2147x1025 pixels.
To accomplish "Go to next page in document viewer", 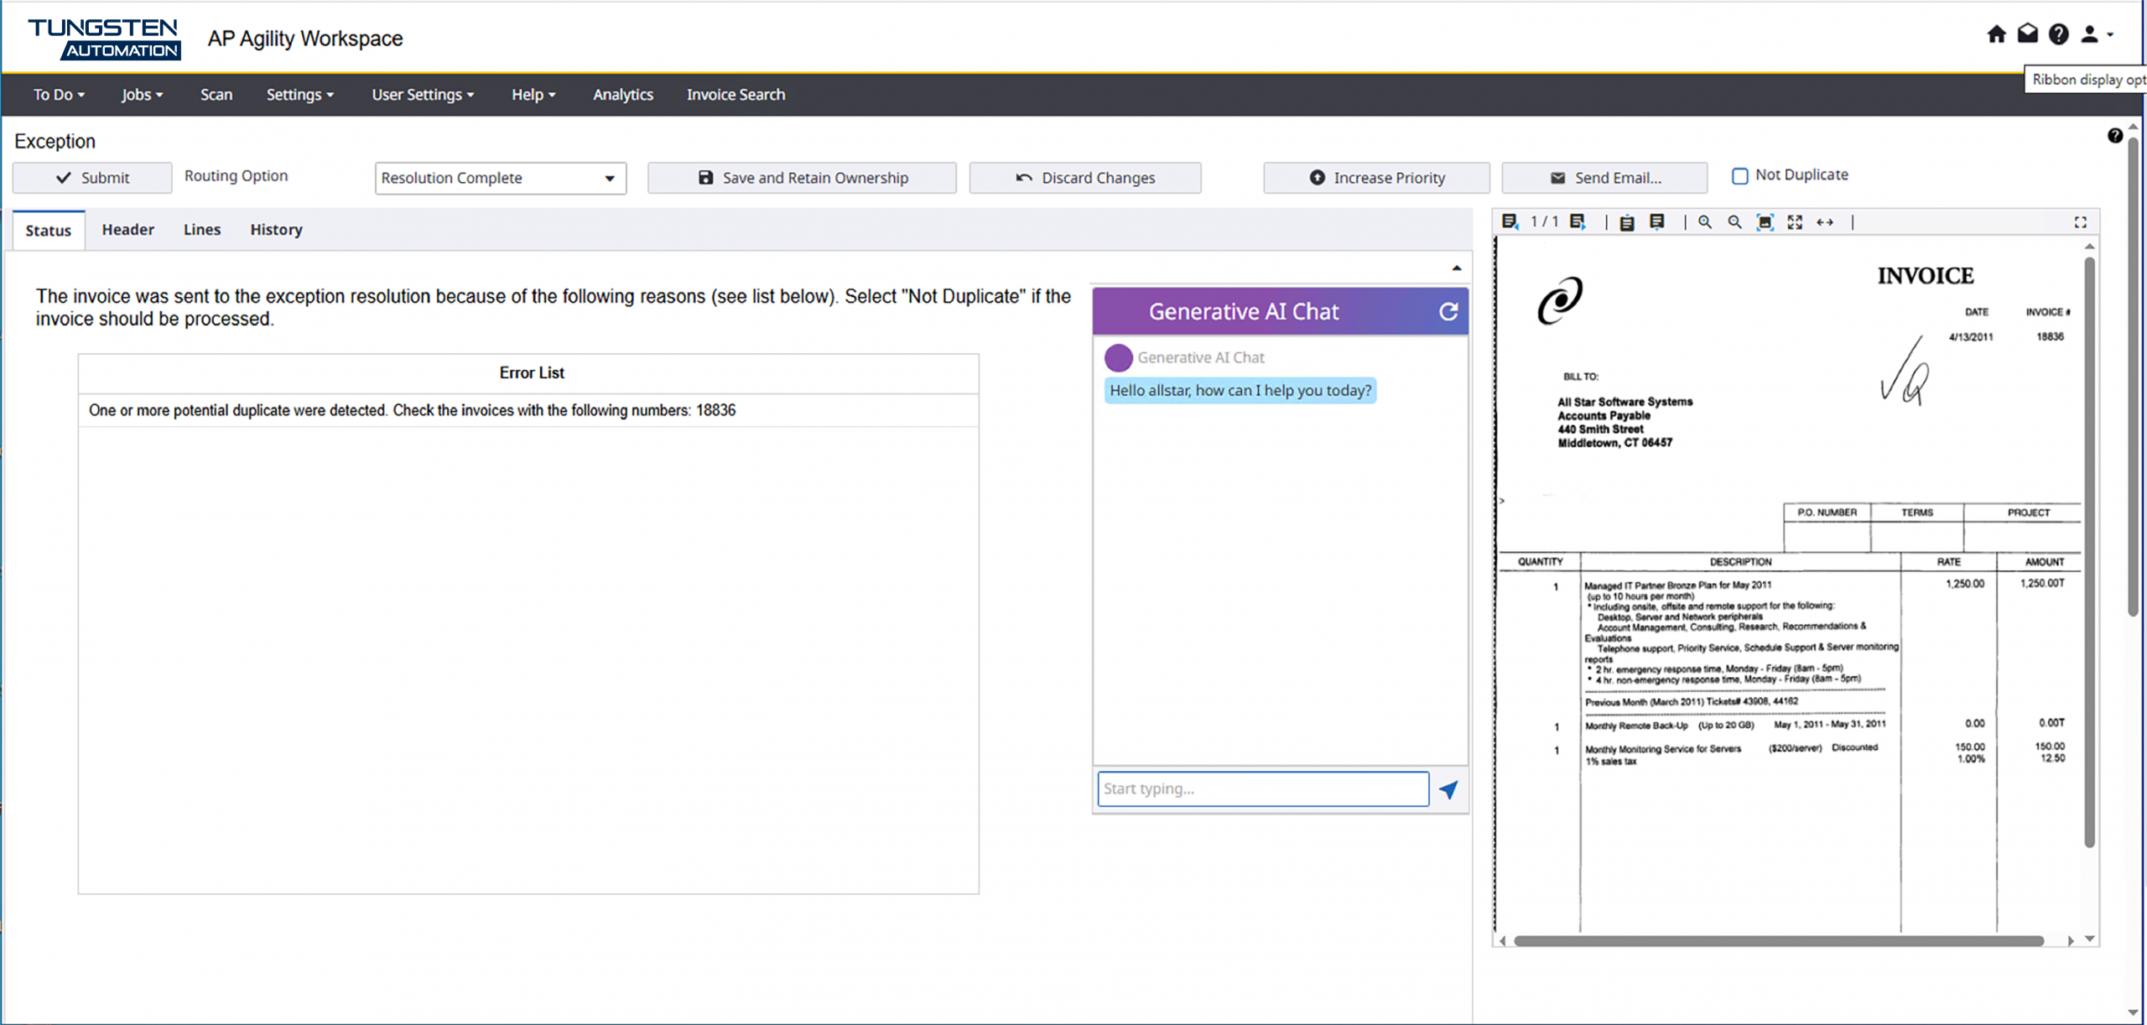I will pyautogui.click(x=1578, y=222).
